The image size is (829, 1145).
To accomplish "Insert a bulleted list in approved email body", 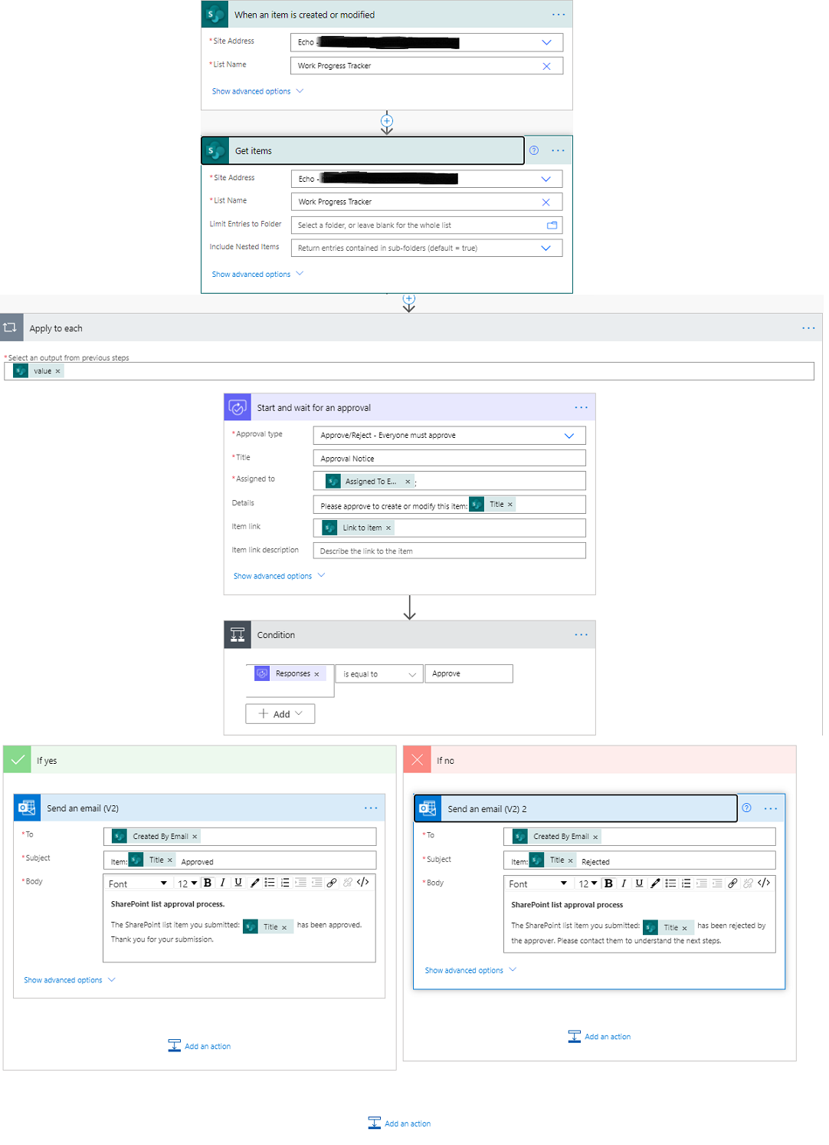I will [x=270, y=883].
